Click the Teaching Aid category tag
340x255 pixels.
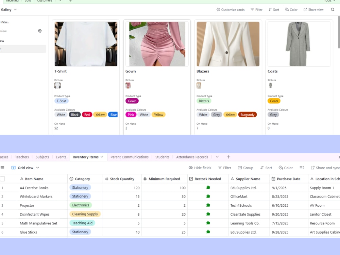82,223
